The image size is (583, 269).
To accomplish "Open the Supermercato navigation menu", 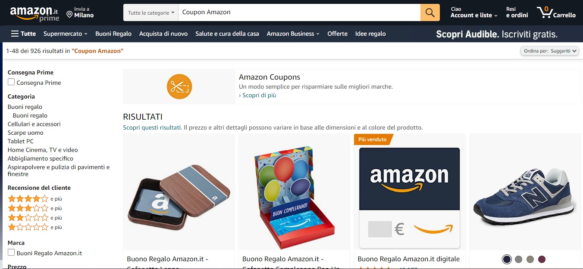I will pos(66,34).
